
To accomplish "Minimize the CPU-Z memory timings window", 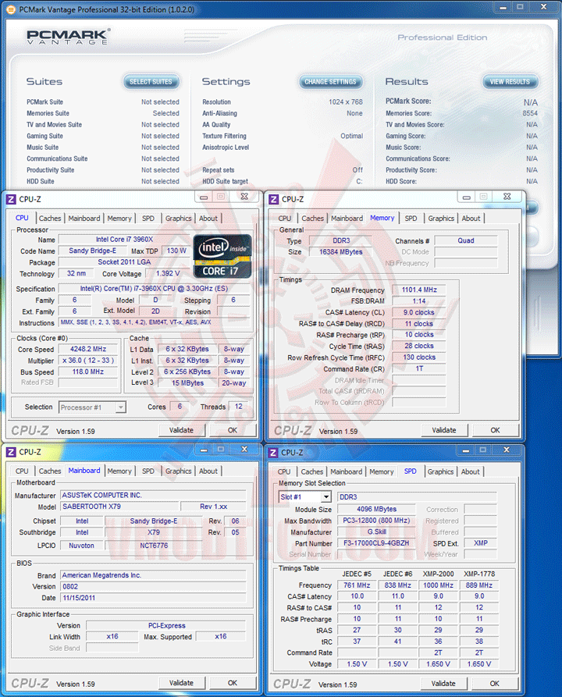I will pos(467,197).
